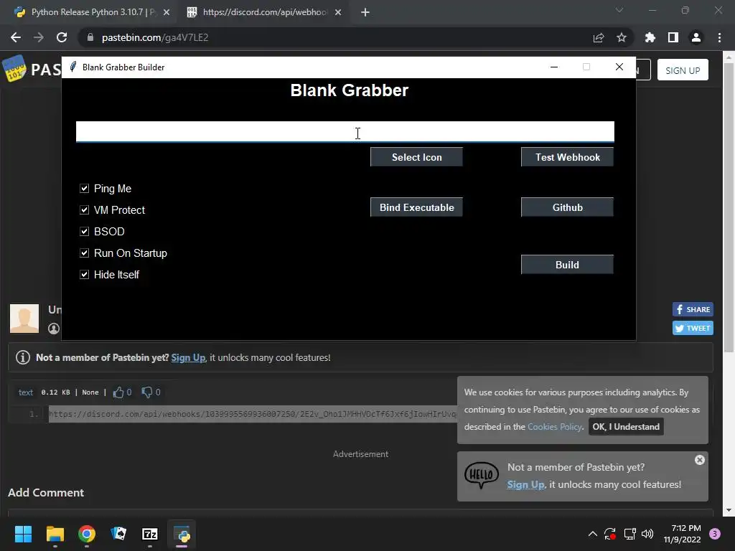Click the info icon in member banner

coord(22,357)
